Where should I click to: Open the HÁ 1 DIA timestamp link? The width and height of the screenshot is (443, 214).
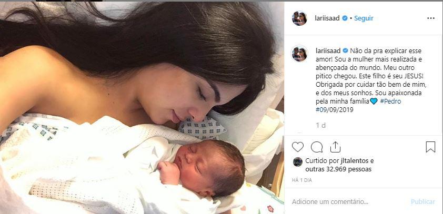click(x=302, y=180)
